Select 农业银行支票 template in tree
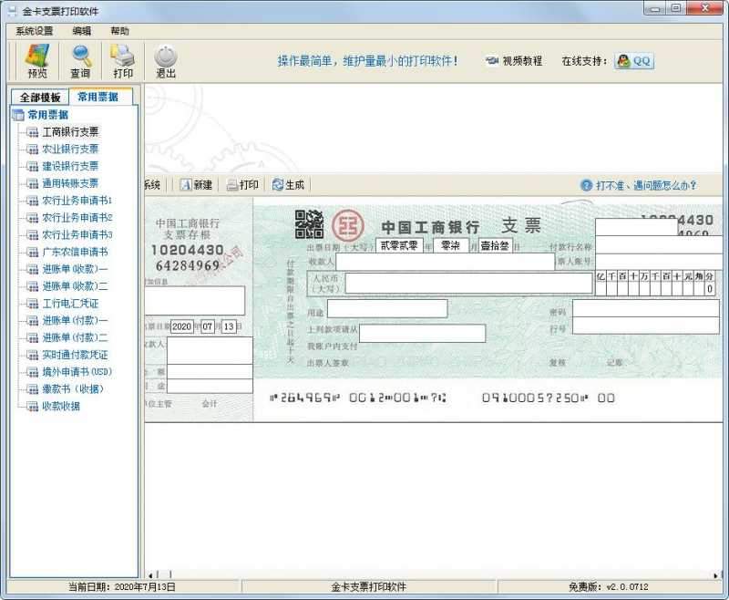 point(70,149)
